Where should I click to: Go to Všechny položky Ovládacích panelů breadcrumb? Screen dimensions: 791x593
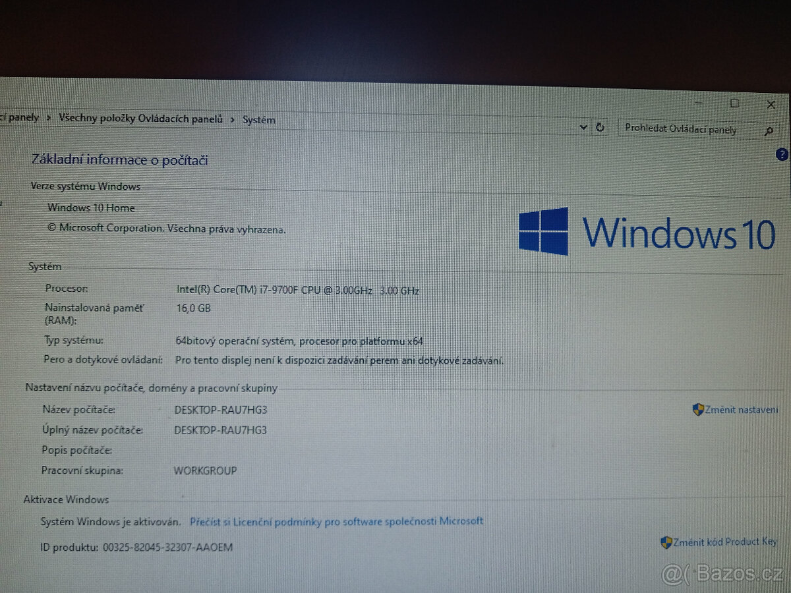(140, 118)
